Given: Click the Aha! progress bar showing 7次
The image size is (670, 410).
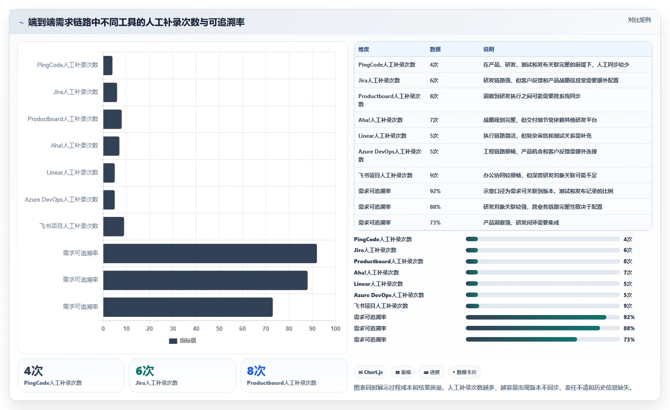Looking at the screenshot, I should (543, 272).
